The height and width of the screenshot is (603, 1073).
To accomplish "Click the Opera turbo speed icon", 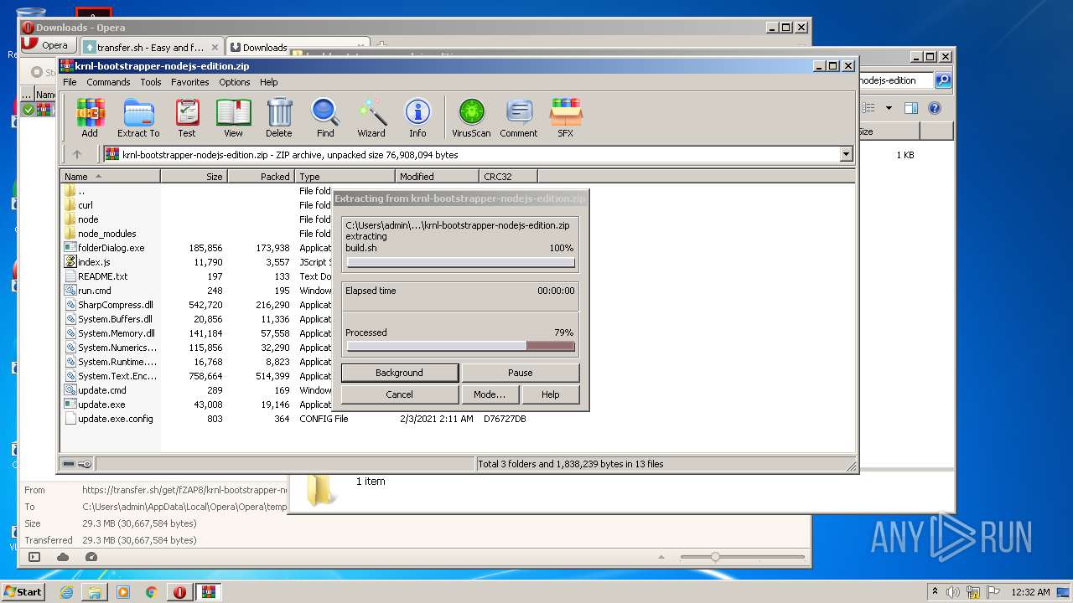I will tap(91, 557).
